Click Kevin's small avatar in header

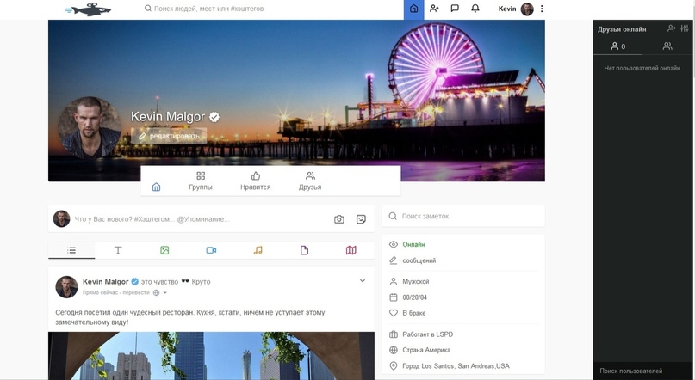527,9
